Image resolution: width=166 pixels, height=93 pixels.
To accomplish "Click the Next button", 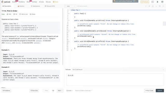I will (x=60, y=91).
